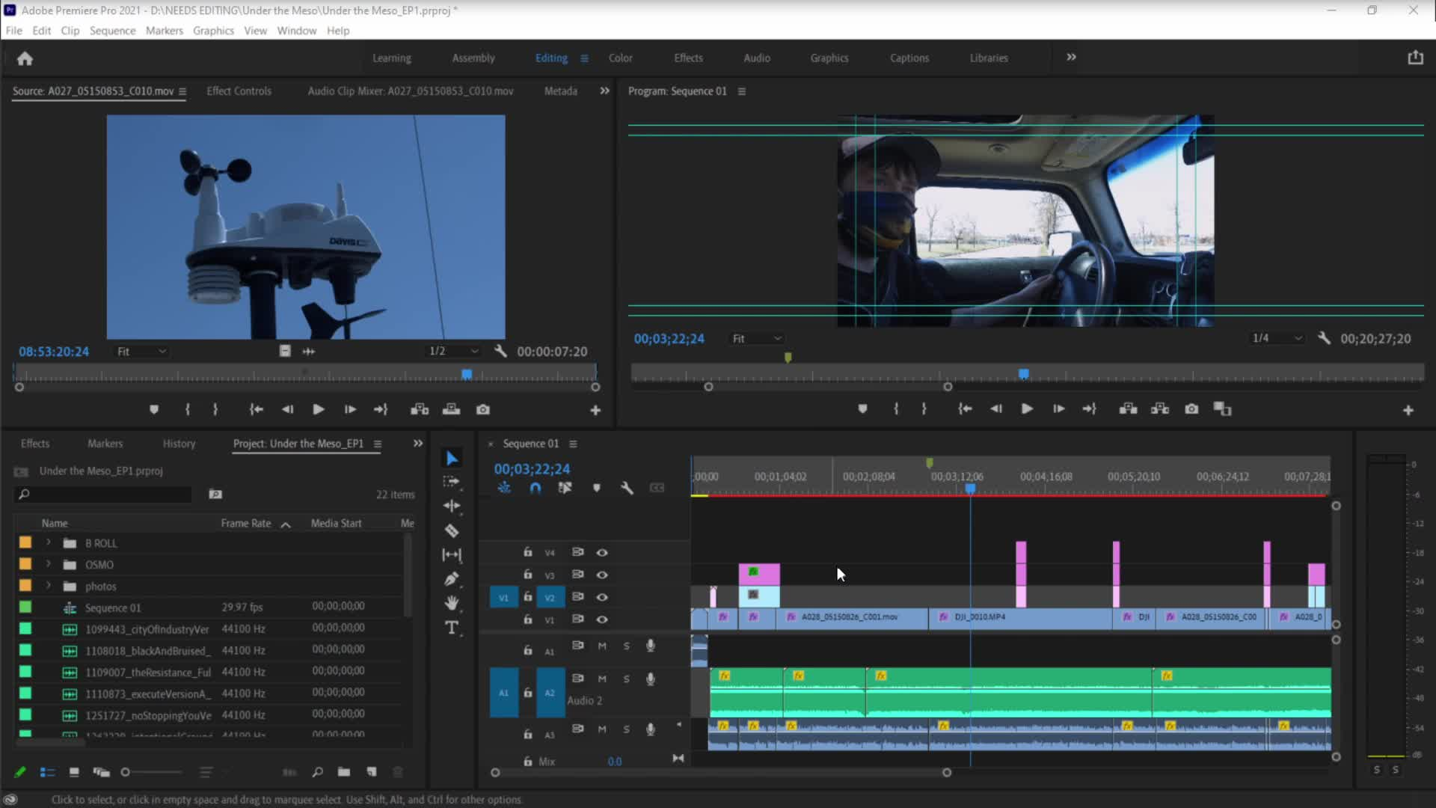Viewport: 1436px width, 808px height.
Task: Click Comparison View button in Program monitor
Action: [x=1222, y=409]
